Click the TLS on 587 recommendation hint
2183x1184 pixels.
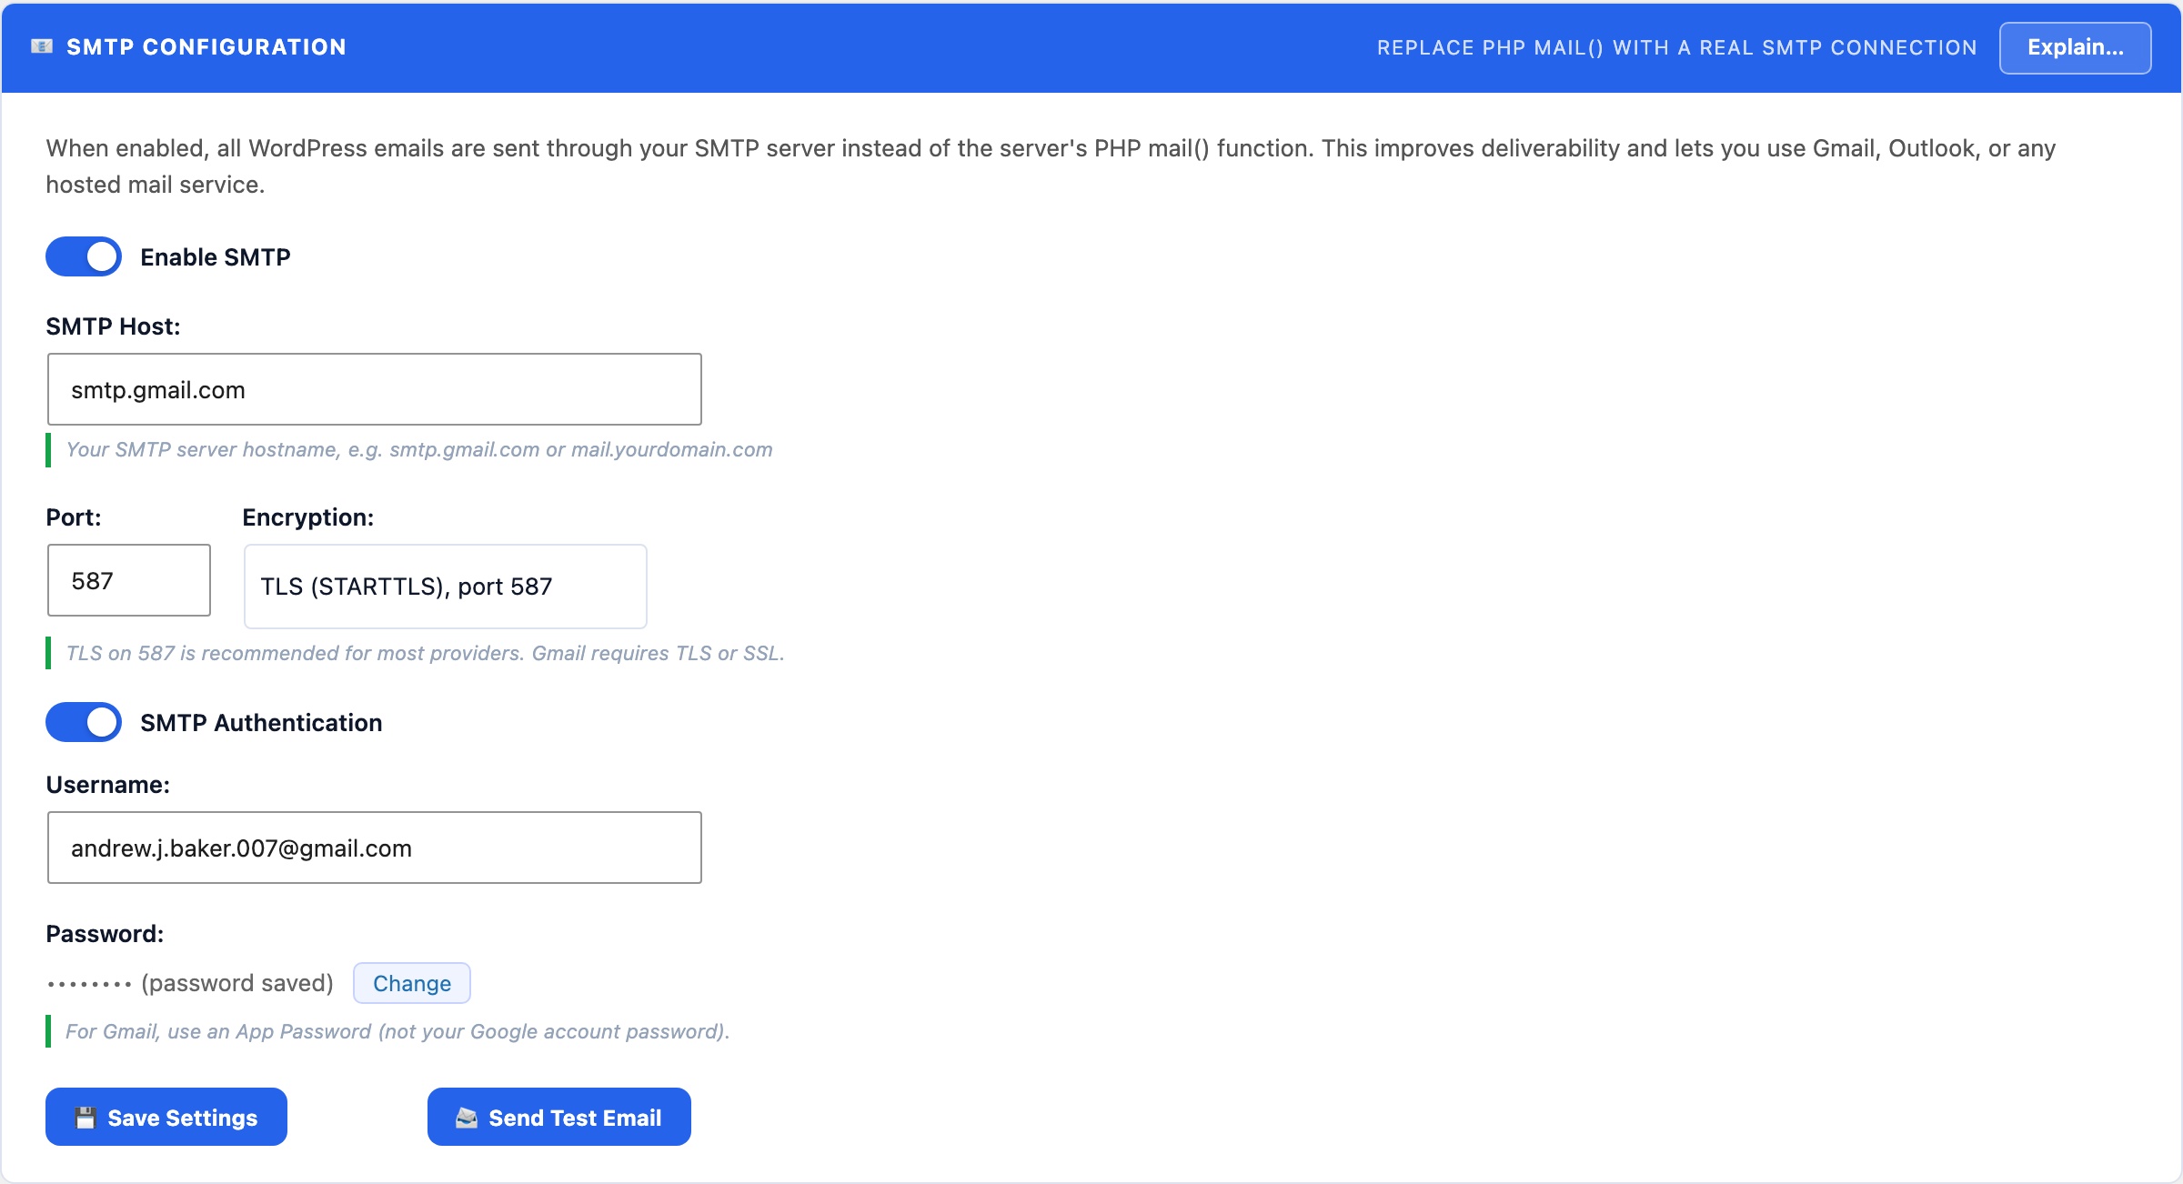point(425,653)
